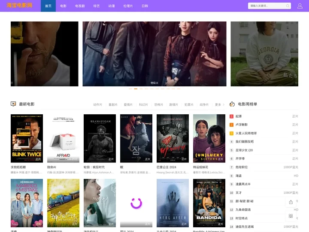Image resolution: width=309 pixels, height=232 pixels.
Task: Go to the 首页 tab
Action: coord(48,6)
